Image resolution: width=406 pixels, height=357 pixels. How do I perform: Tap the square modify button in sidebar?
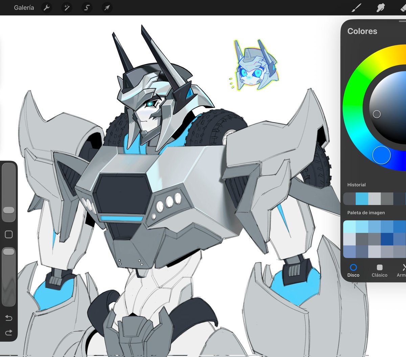pyautogui.click(x=9, y=234)
